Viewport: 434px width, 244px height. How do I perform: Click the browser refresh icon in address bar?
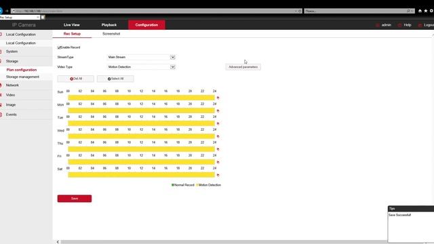[300, 11]
